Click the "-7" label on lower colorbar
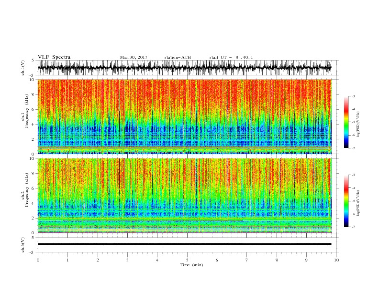This screenshot has height=292, width=379. point(353,227)
